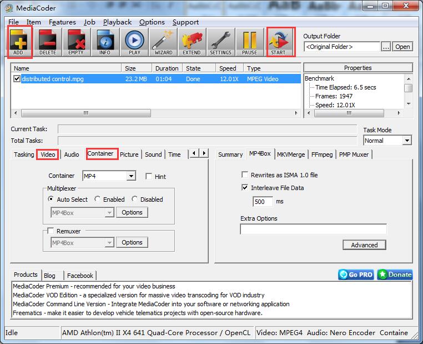Click the Advanced button
Screen dimensions: 423x344
(364, 245)
